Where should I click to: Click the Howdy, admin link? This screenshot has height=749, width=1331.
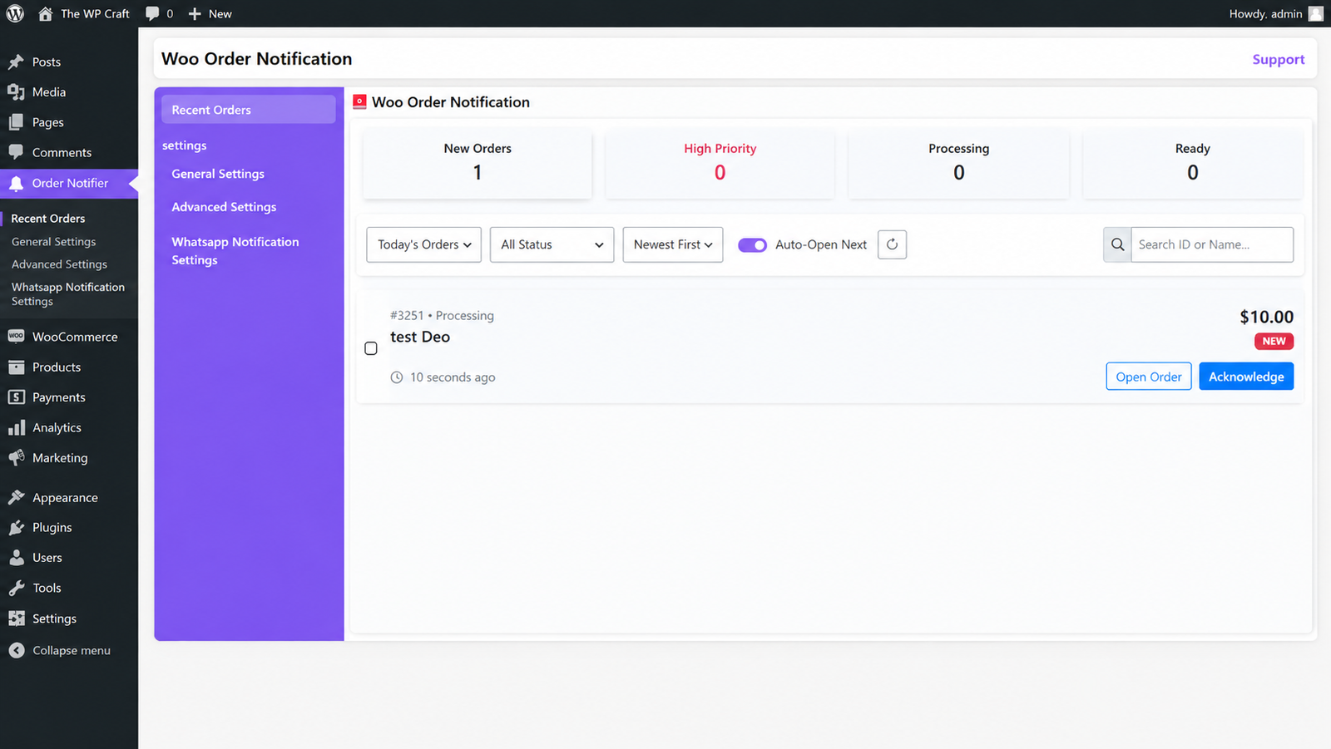tap(1265, 13)
